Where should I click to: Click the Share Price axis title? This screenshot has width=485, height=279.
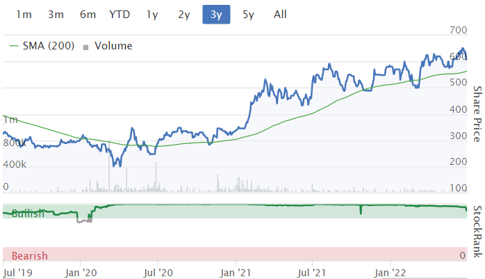tap(477, 114)
